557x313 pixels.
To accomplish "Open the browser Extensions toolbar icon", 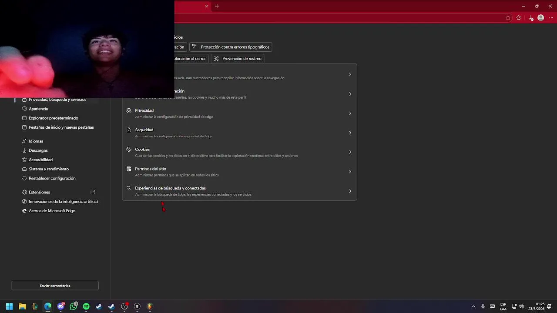I will [x=518, y=18].
